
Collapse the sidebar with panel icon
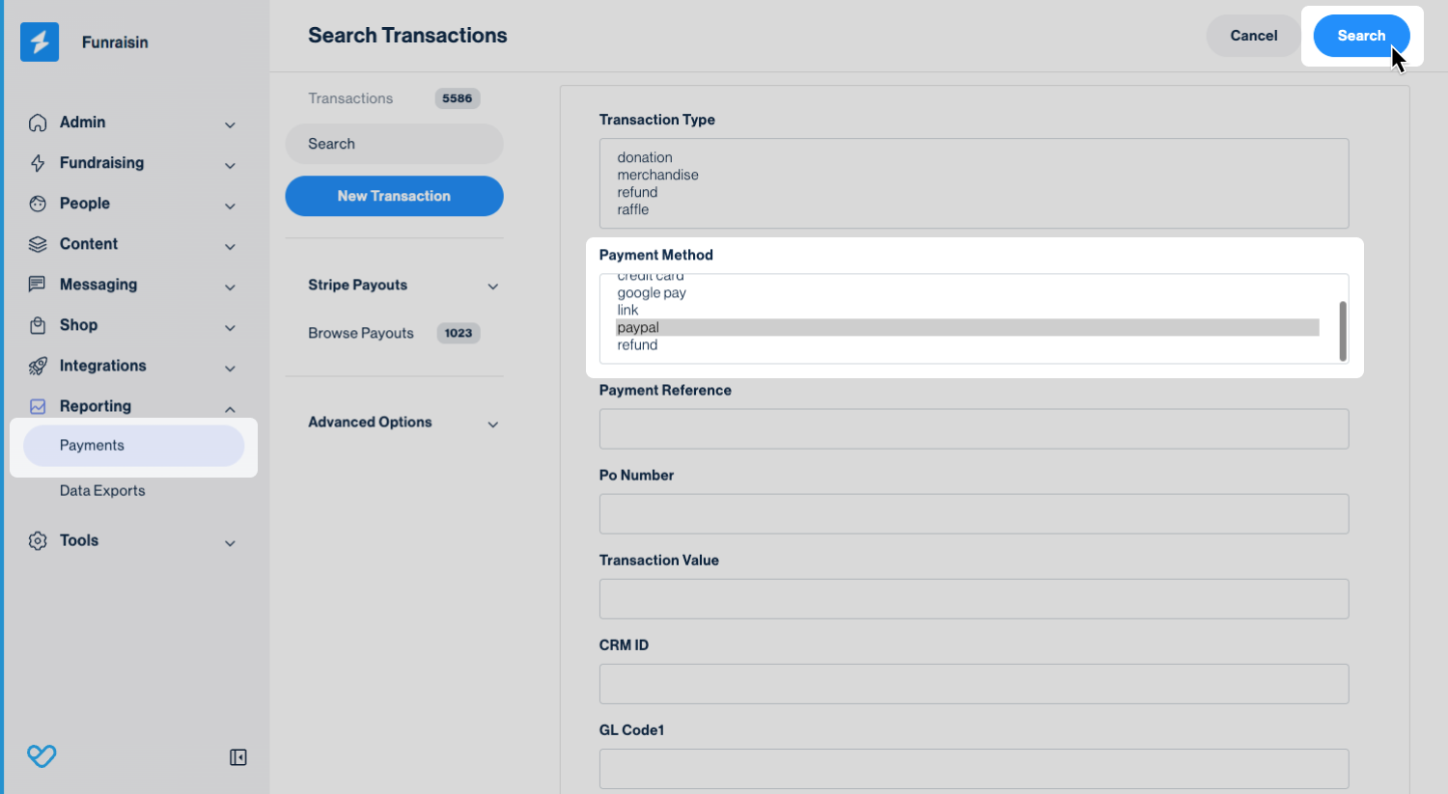pyautogui.click(x=238, y=757)
